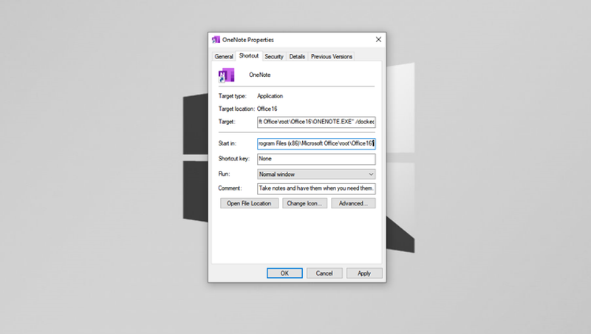591x334 pixels.
Task: Click the "Shortcut key:" label
Action: click(233, 158)
